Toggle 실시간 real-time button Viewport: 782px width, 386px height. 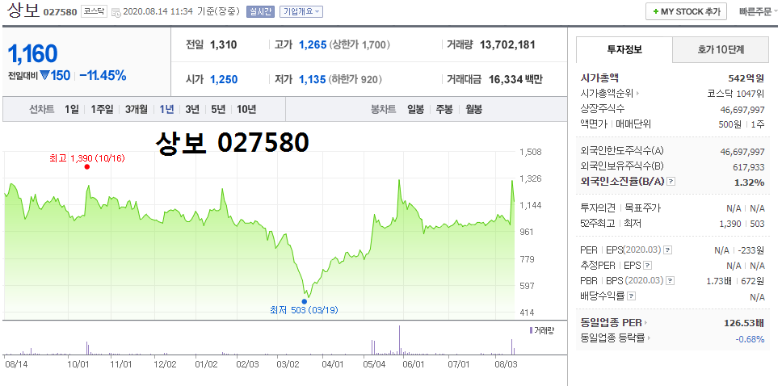click(x=260, y=11)
